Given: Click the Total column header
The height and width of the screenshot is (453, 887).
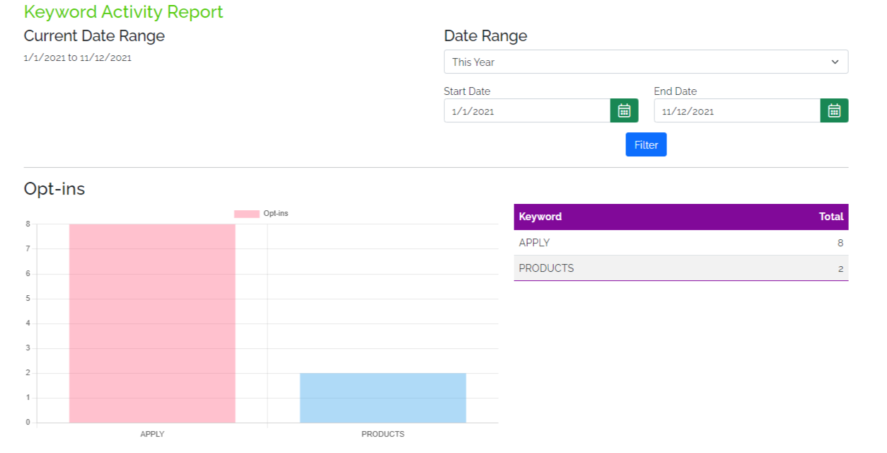Looking at the screenshot, I should pos(831,217).
